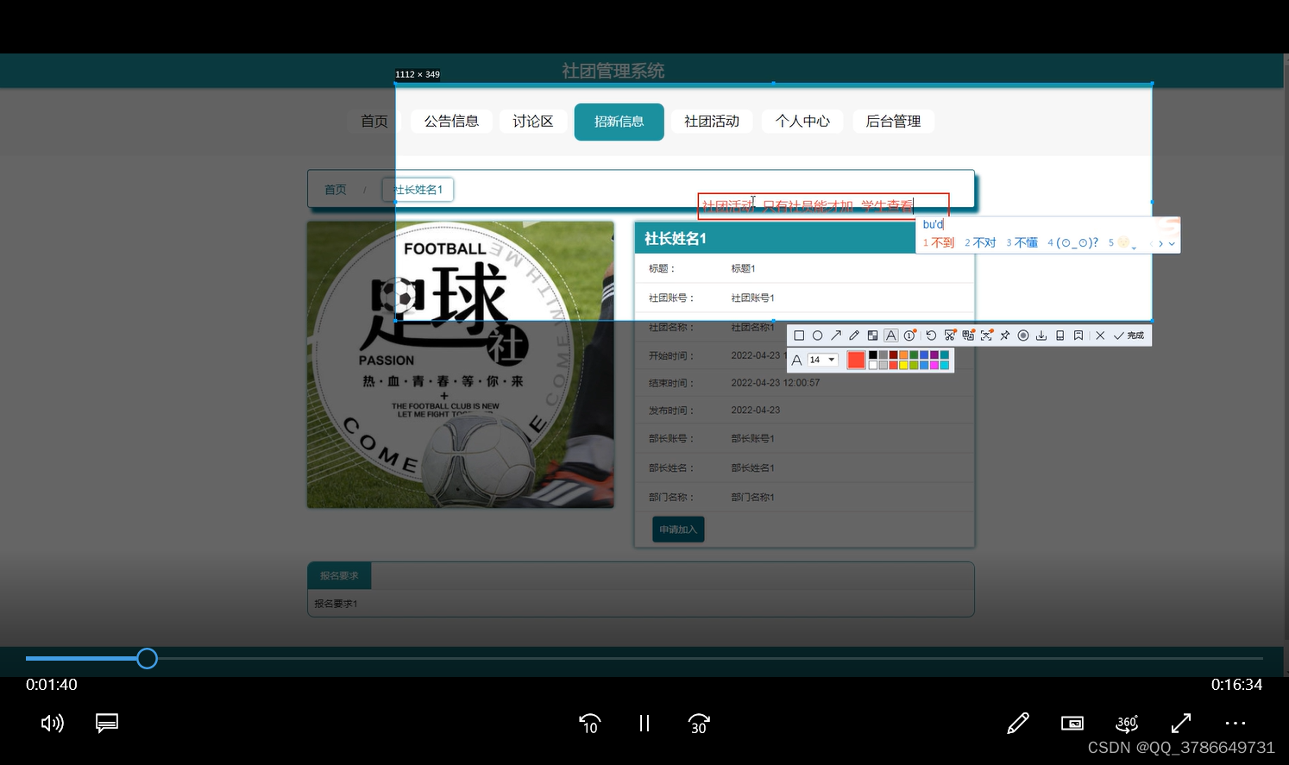The image size is (1289, 765).
Task: Select the pencil freehand tool
Action: click(854, 335)
